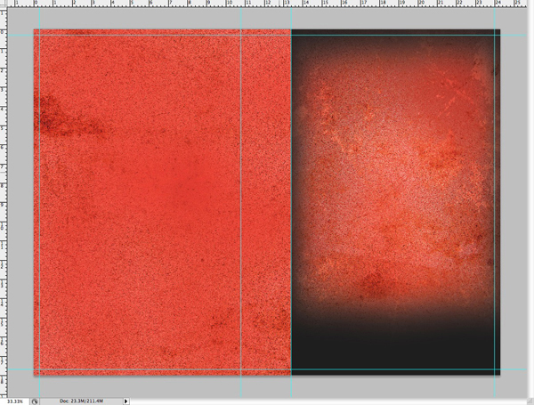Click the vertical ruler left of the canvas
Viewport: 534px width, 405px height.
(x=3, y=203)
